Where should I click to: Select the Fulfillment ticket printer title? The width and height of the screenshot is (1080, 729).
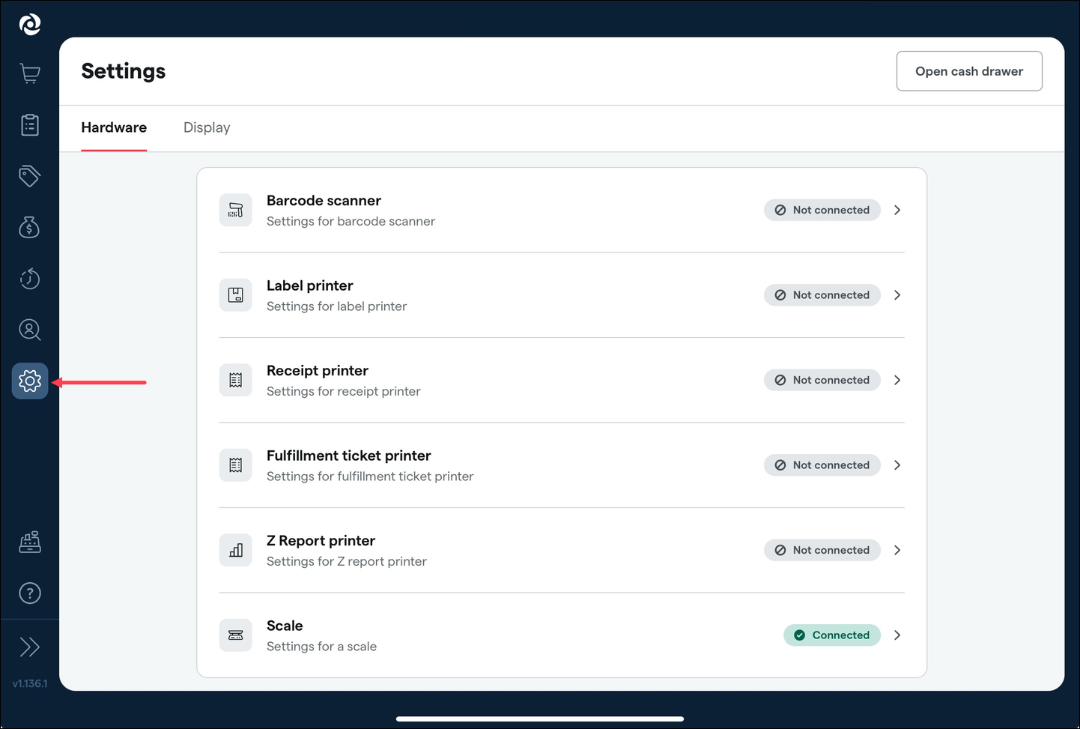pyautogui.click(x=349, y=456)
